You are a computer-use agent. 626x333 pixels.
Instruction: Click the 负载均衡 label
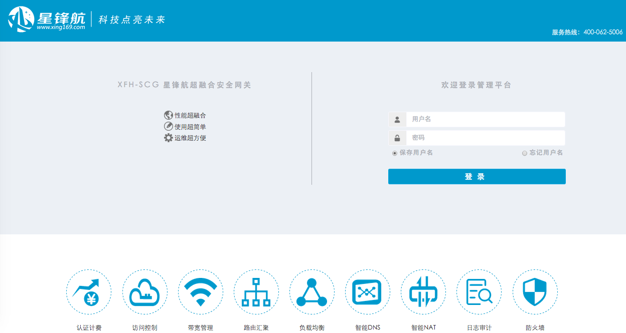coord(311,328)
